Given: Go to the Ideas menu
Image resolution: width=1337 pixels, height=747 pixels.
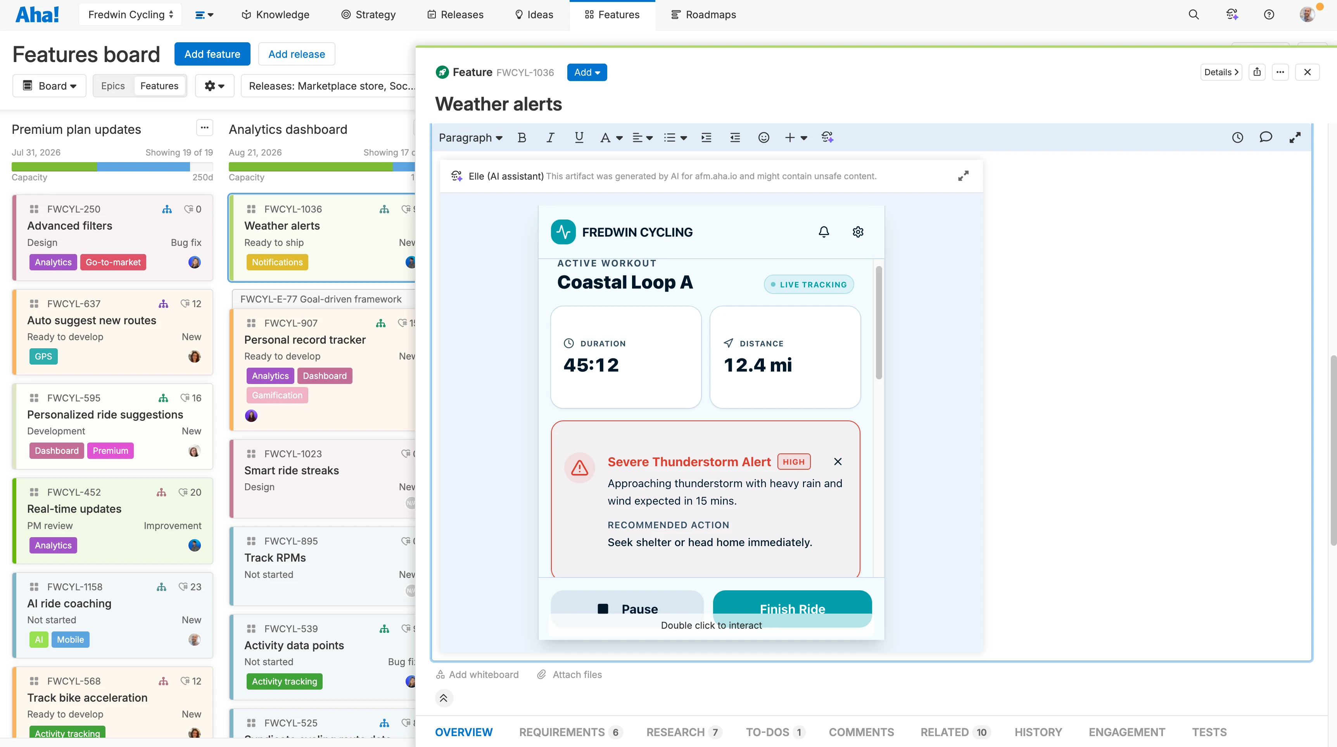Looking at the screenshot, I should (x=534, y=14).
